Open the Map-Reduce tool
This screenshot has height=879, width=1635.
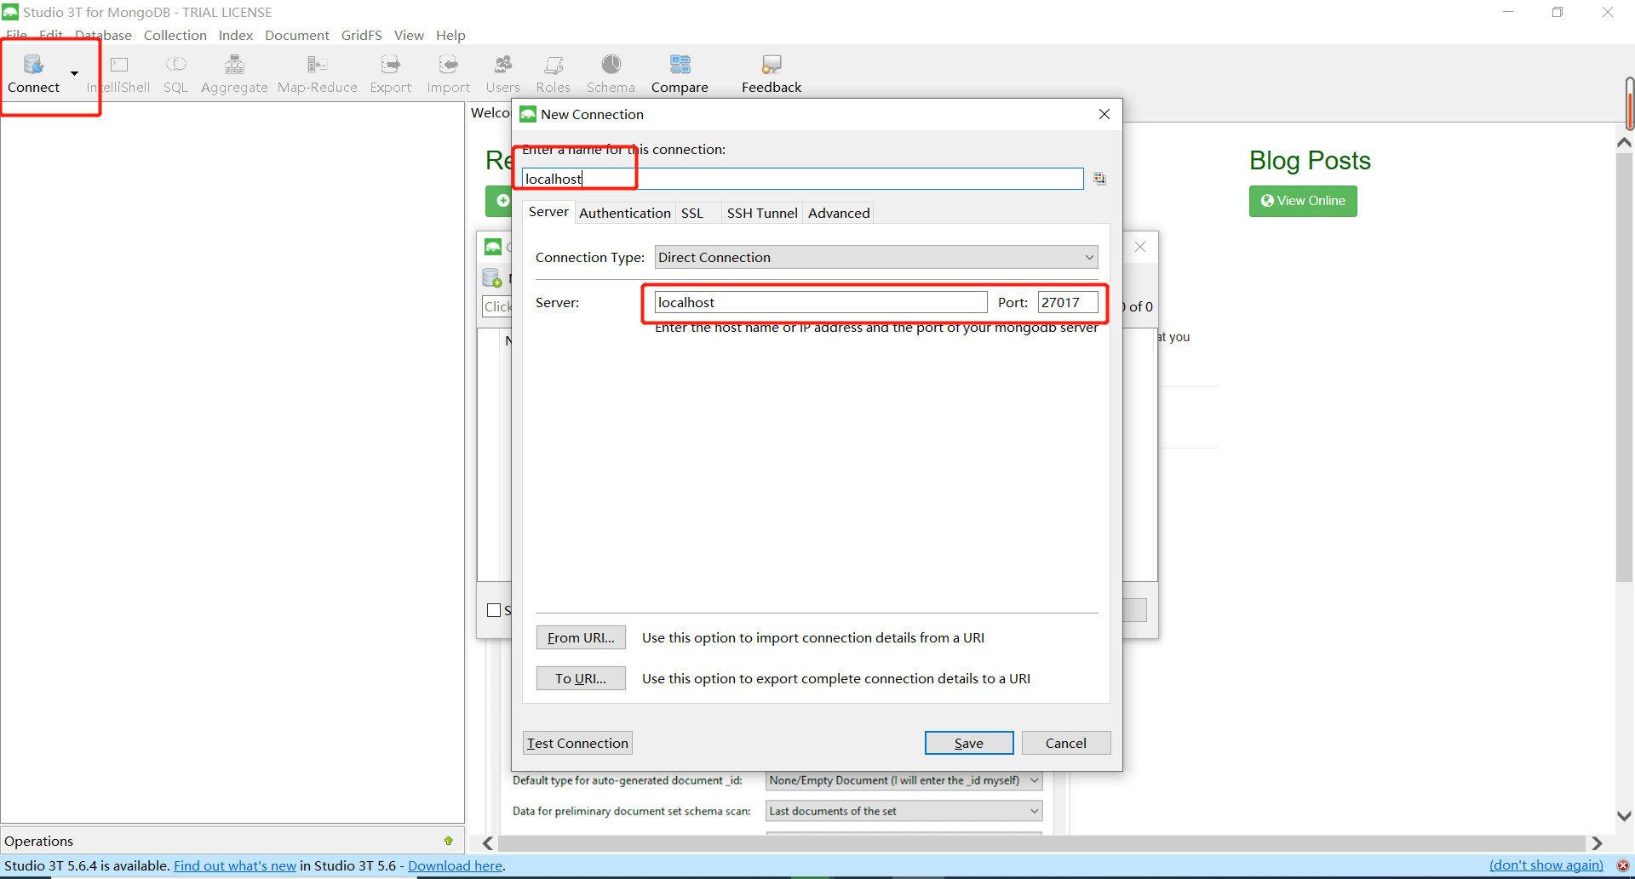[317, 73]
